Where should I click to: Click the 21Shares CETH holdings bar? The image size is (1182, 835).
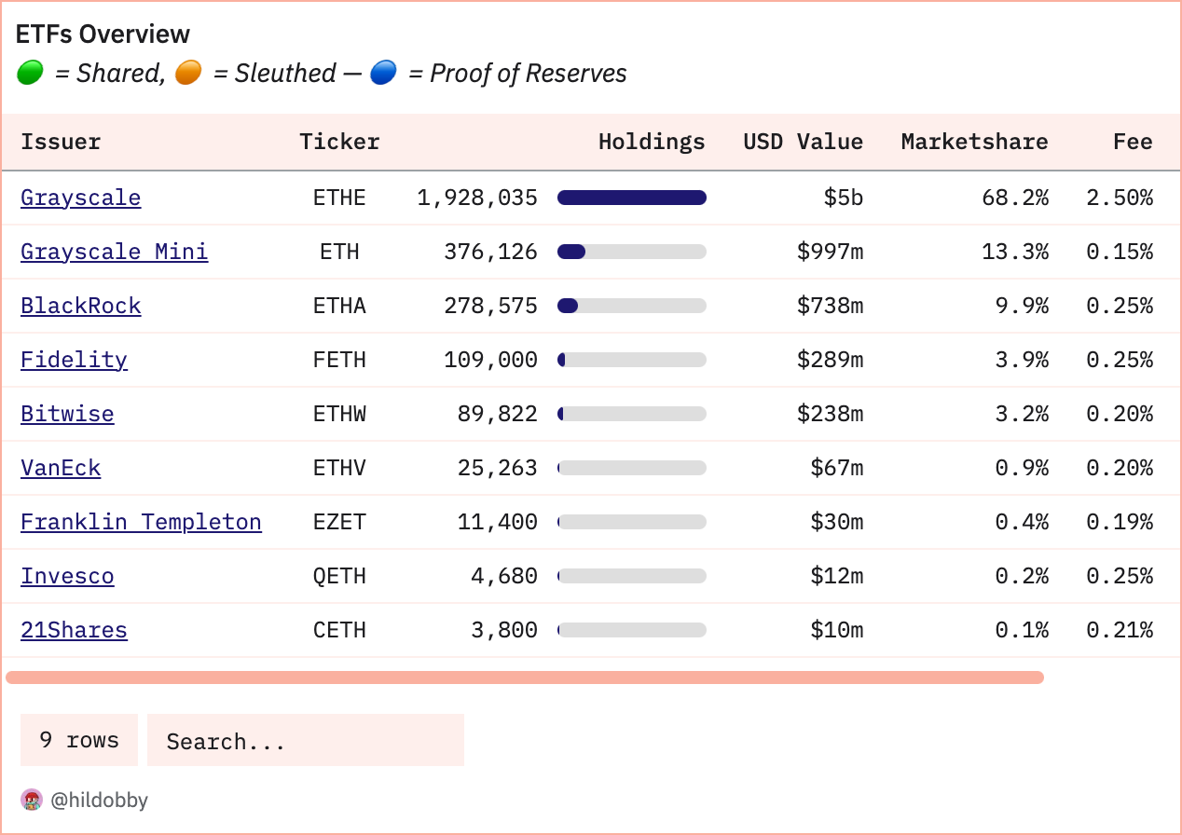click(x=632, y=630)
